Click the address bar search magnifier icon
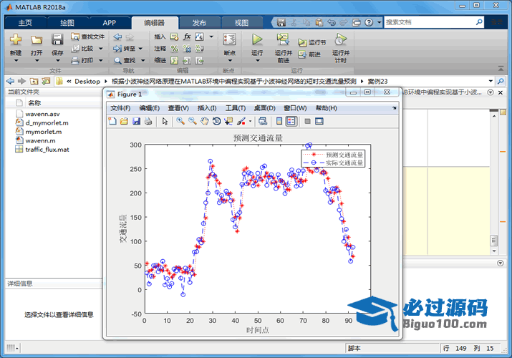 point(501,81)
